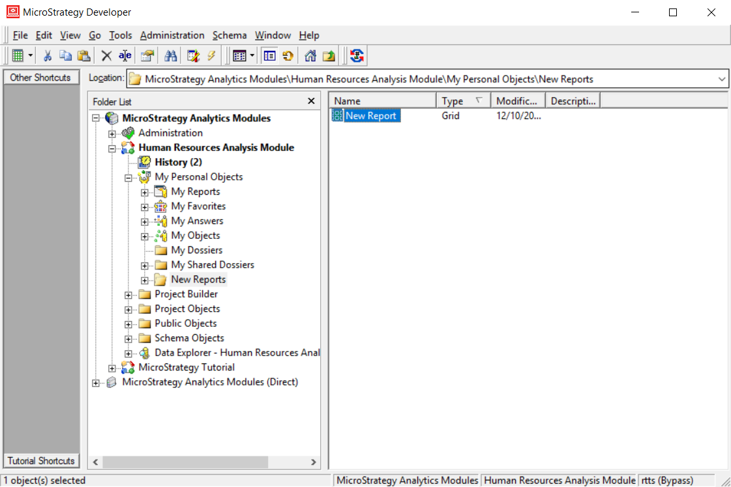
Task: Expand the My Reports node
Action: click(145, 193)
